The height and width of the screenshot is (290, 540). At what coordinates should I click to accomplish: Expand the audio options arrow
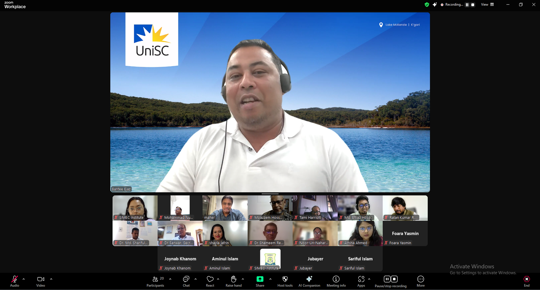tap(24, 279)
